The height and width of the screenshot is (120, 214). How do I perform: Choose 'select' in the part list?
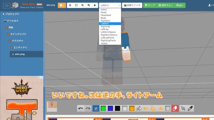110,10
